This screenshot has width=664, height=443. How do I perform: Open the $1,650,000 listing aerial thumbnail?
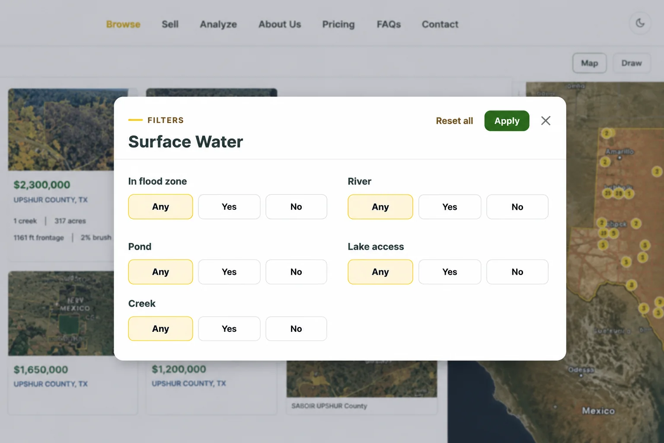point(61,313)
